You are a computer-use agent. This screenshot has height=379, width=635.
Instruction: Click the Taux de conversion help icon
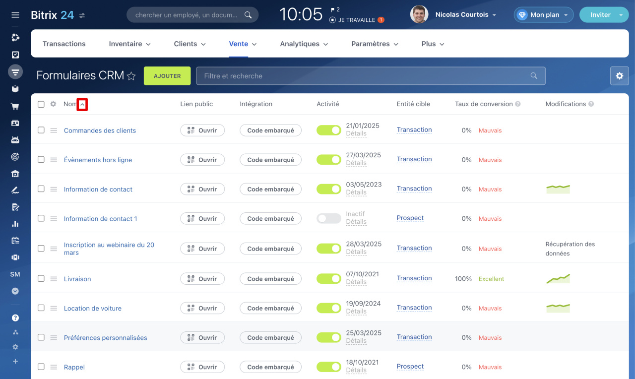(x=518, y=104)
